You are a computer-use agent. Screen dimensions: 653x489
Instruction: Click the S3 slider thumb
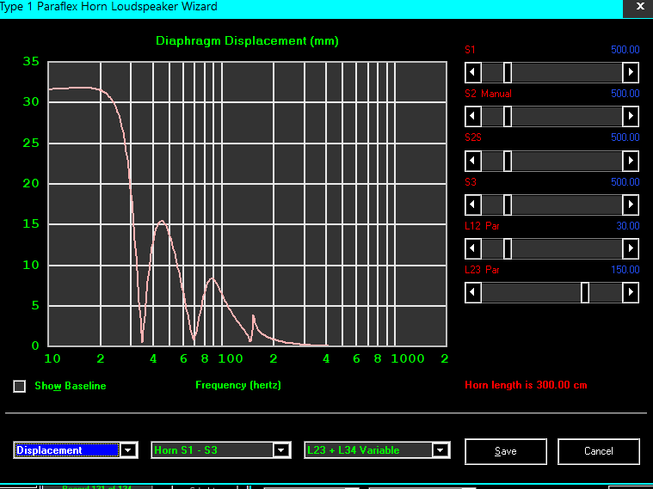(x=508, y=205)
